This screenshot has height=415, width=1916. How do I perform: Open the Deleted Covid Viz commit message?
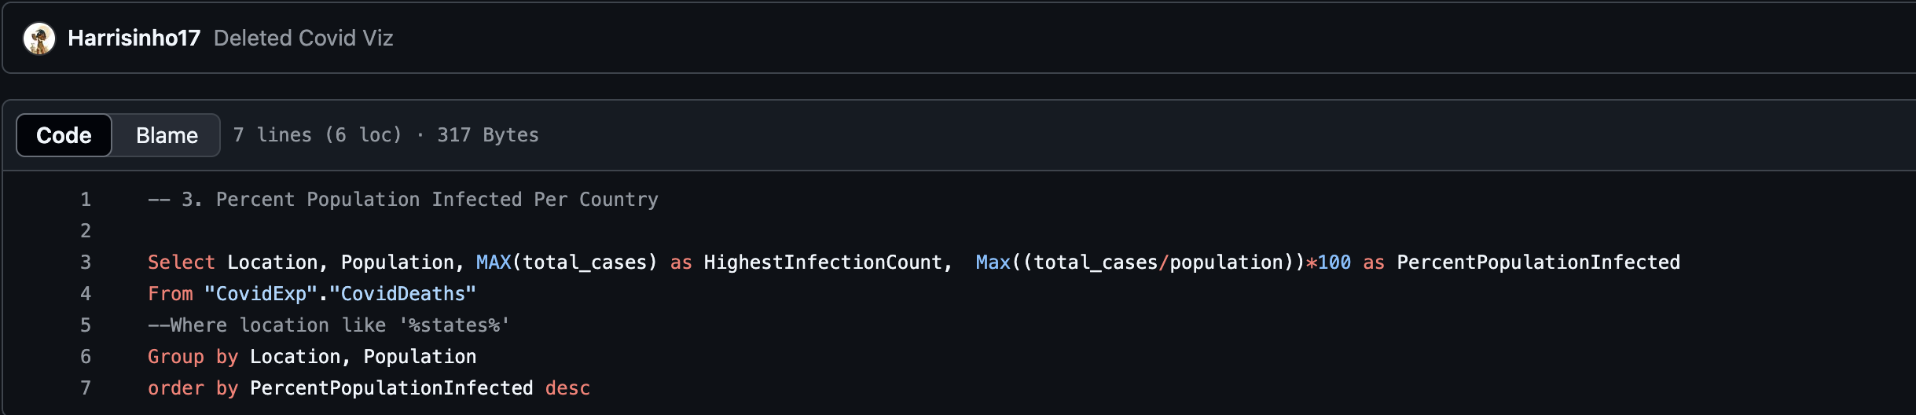click(303, 39)
